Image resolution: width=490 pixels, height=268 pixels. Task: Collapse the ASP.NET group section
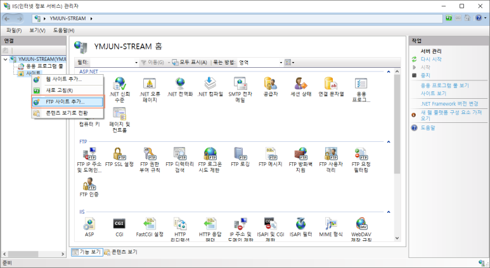(389, 72)
